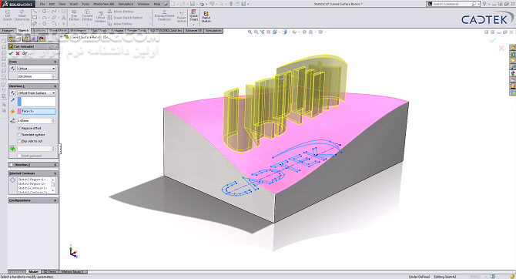Select the Smart Dimension tool
Image resolution: width=516 pixels, height=279 pixels.
[x=22, y=15]
